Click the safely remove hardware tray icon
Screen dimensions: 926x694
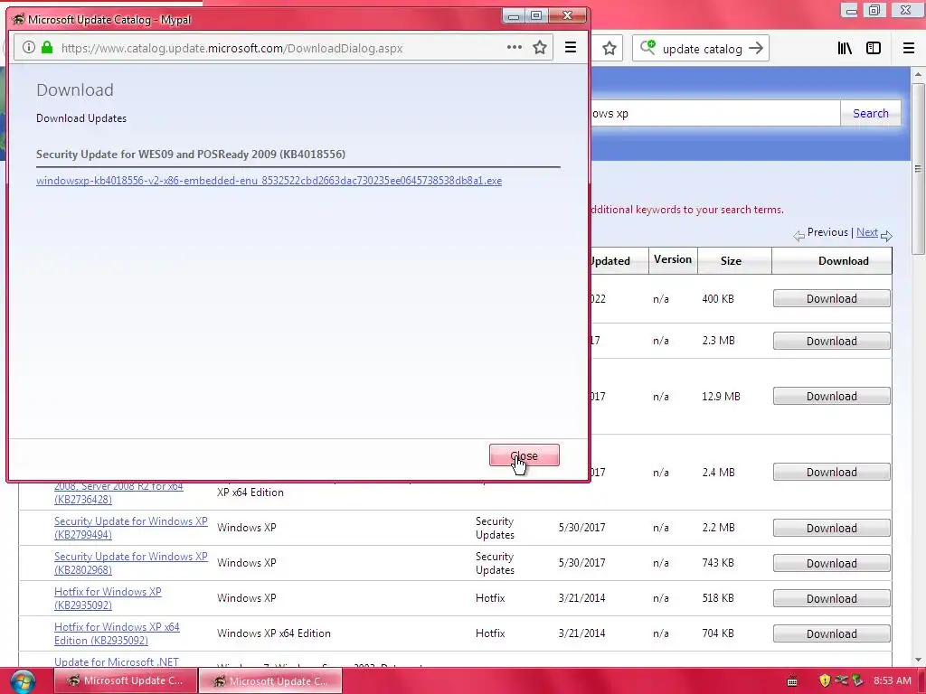click(857, 680)
